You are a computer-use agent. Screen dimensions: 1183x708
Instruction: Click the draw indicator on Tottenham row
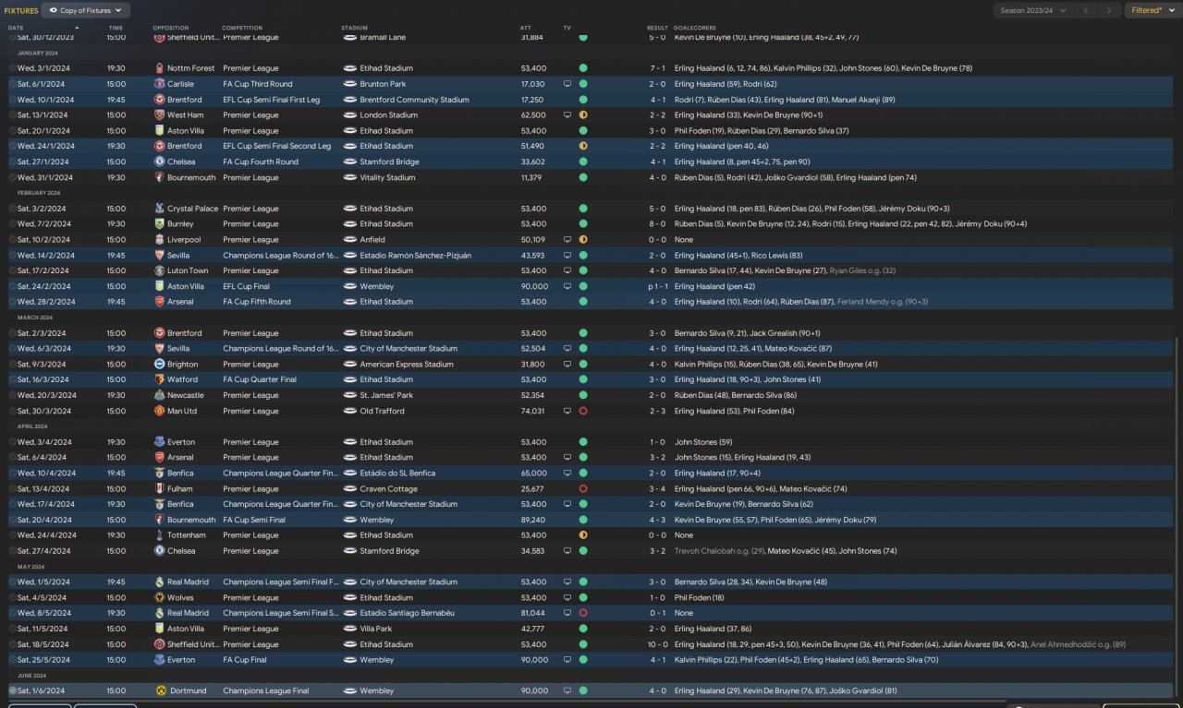coord(583,535)
